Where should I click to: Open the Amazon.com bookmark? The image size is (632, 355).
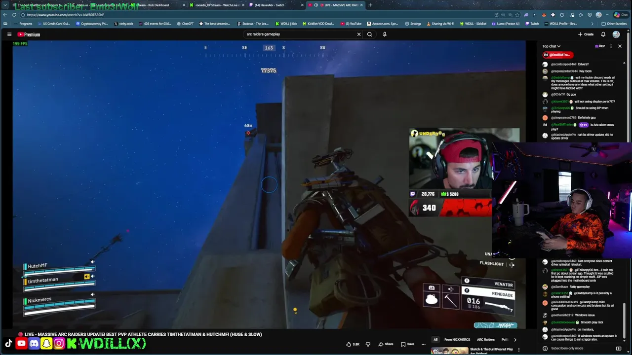pos(383,24)
